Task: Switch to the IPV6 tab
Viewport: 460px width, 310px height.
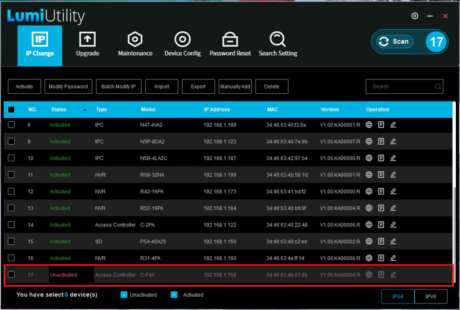Action: point(431,297)
